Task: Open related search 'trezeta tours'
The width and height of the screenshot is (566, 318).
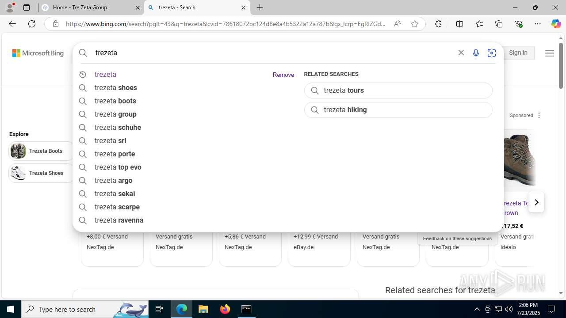Action: tap(398, 91)
